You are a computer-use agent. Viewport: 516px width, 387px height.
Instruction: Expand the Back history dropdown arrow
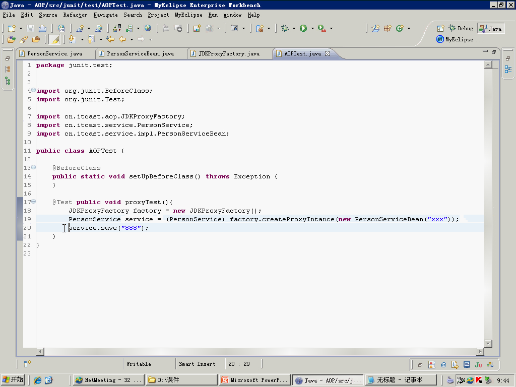132,39
